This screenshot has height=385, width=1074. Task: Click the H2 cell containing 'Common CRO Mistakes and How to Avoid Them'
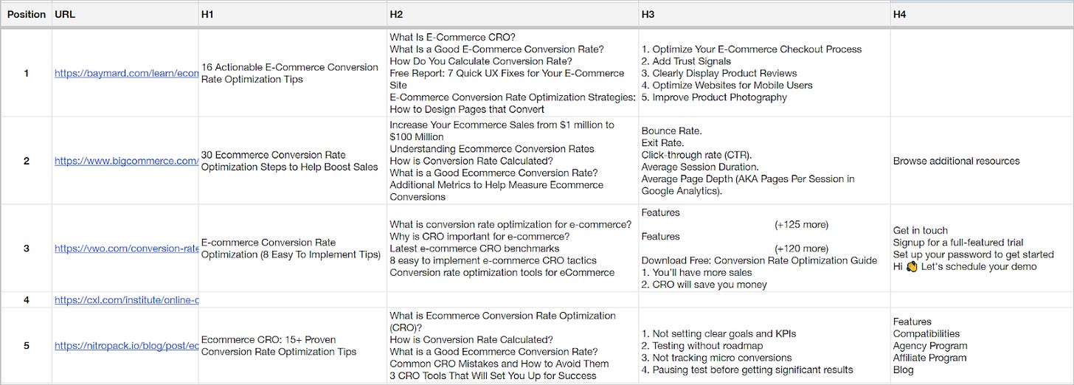click(x=513, y=346)
